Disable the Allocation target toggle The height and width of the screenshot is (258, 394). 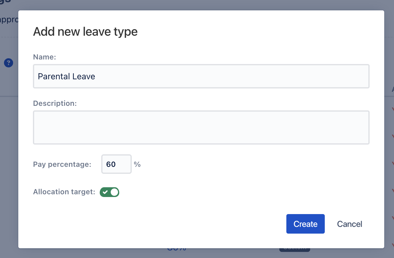click(x=109, y=192)
